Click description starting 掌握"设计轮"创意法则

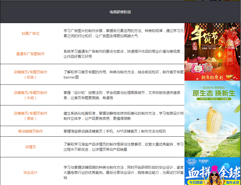(x=122, y=95)
